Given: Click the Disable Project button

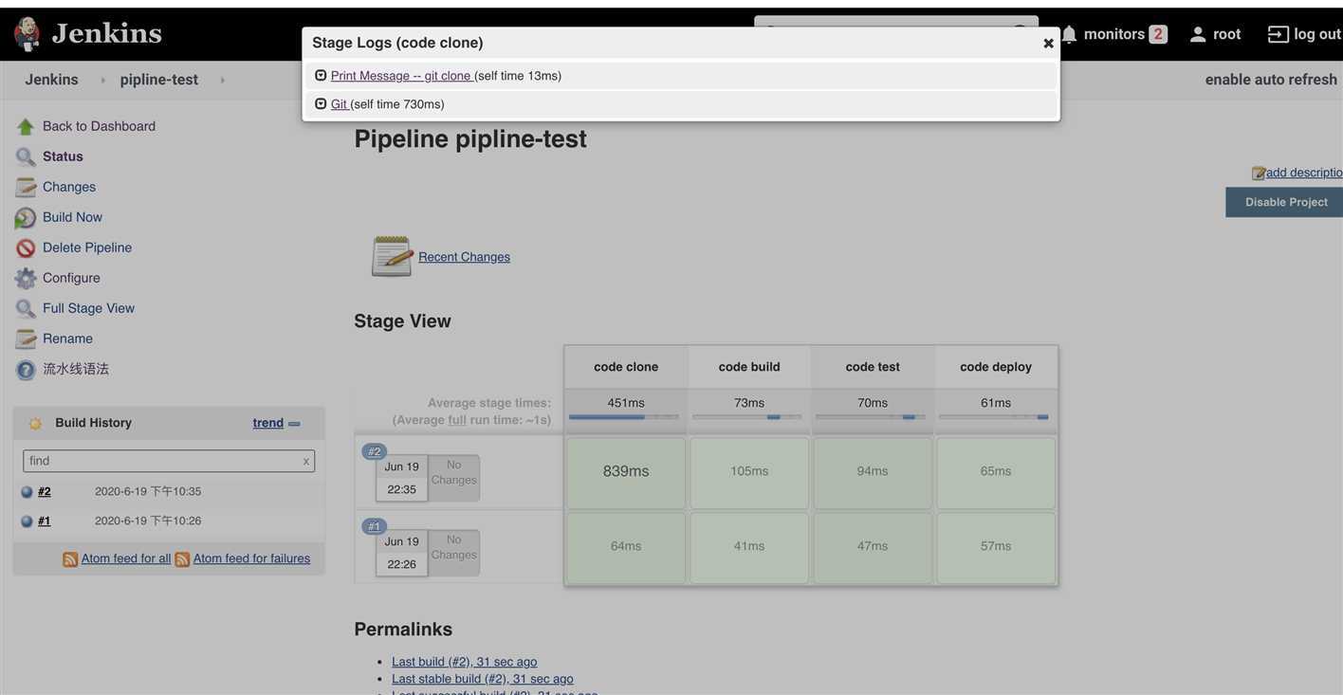Looking at the screenshot, I should (x=1286, y=202).
